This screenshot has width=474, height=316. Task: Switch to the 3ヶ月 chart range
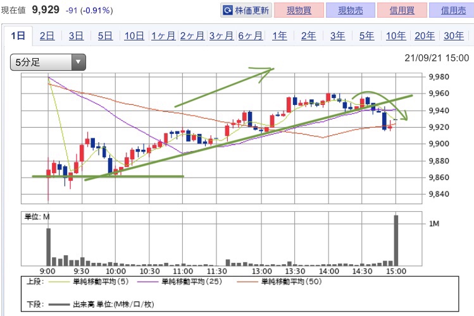(x=221, y=36)
